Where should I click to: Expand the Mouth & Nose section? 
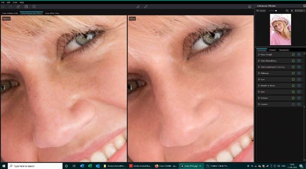click(x=267, y=86)
